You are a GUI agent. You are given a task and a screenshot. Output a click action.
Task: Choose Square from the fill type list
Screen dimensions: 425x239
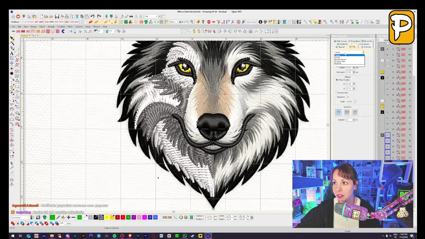pos(349,57)
